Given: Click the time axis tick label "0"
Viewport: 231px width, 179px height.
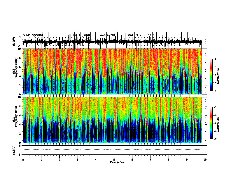Looking at the screenshot, I should pos(23,160).
